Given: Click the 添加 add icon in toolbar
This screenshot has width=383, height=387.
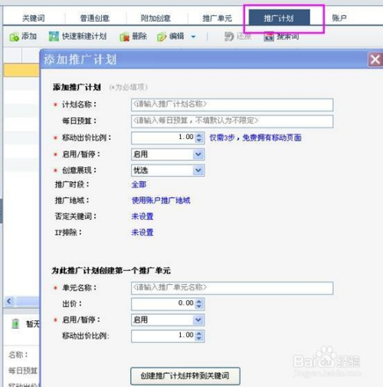Looking at the screenshot, I should coord(14,37).
